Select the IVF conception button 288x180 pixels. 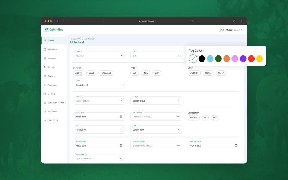click(215, 118)
